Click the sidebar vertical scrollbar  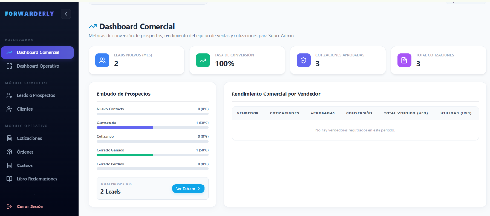tap(78, 75)
